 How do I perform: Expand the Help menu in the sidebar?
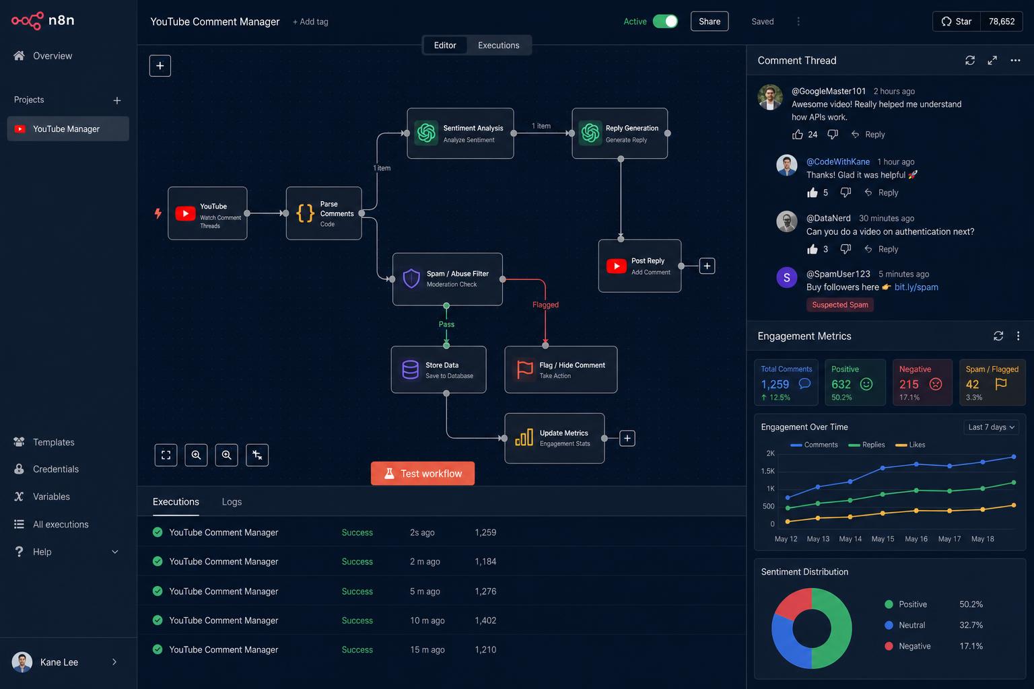point(114,552)
